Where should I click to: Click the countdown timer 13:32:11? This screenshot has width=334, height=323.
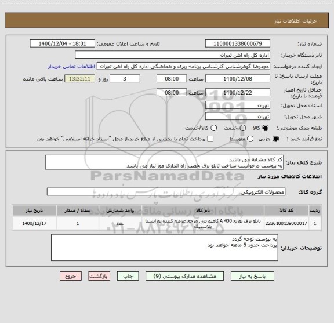79,79
